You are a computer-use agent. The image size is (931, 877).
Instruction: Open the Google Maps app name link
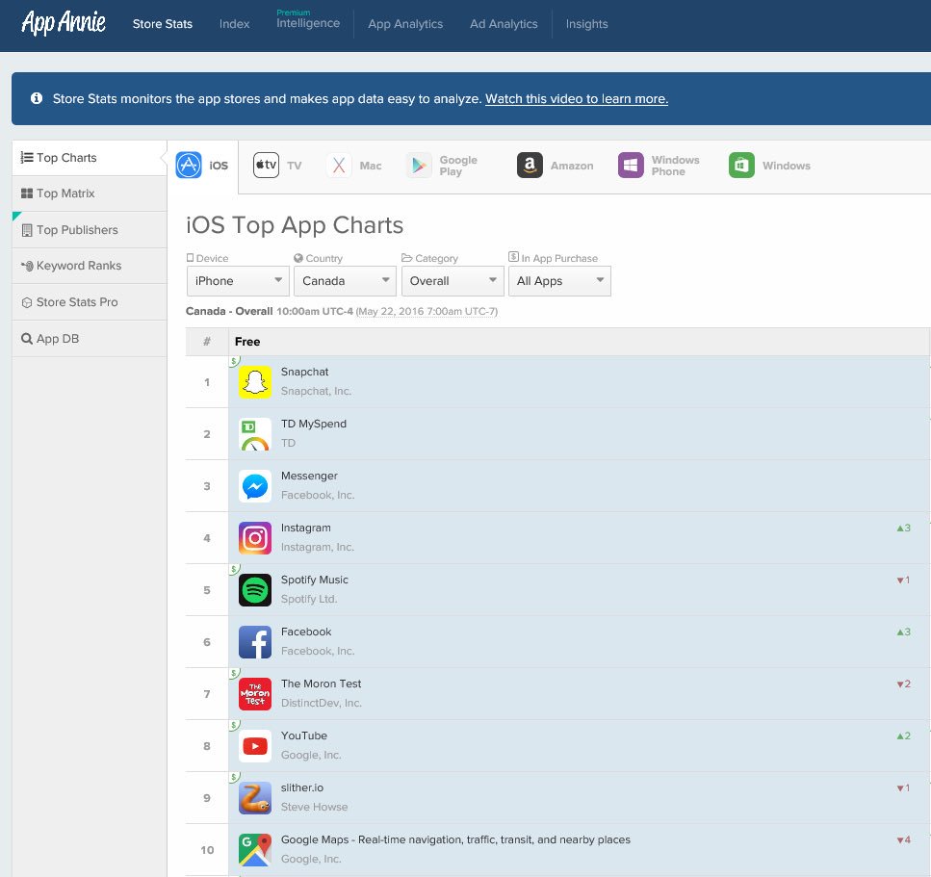[x=455, y=839]
